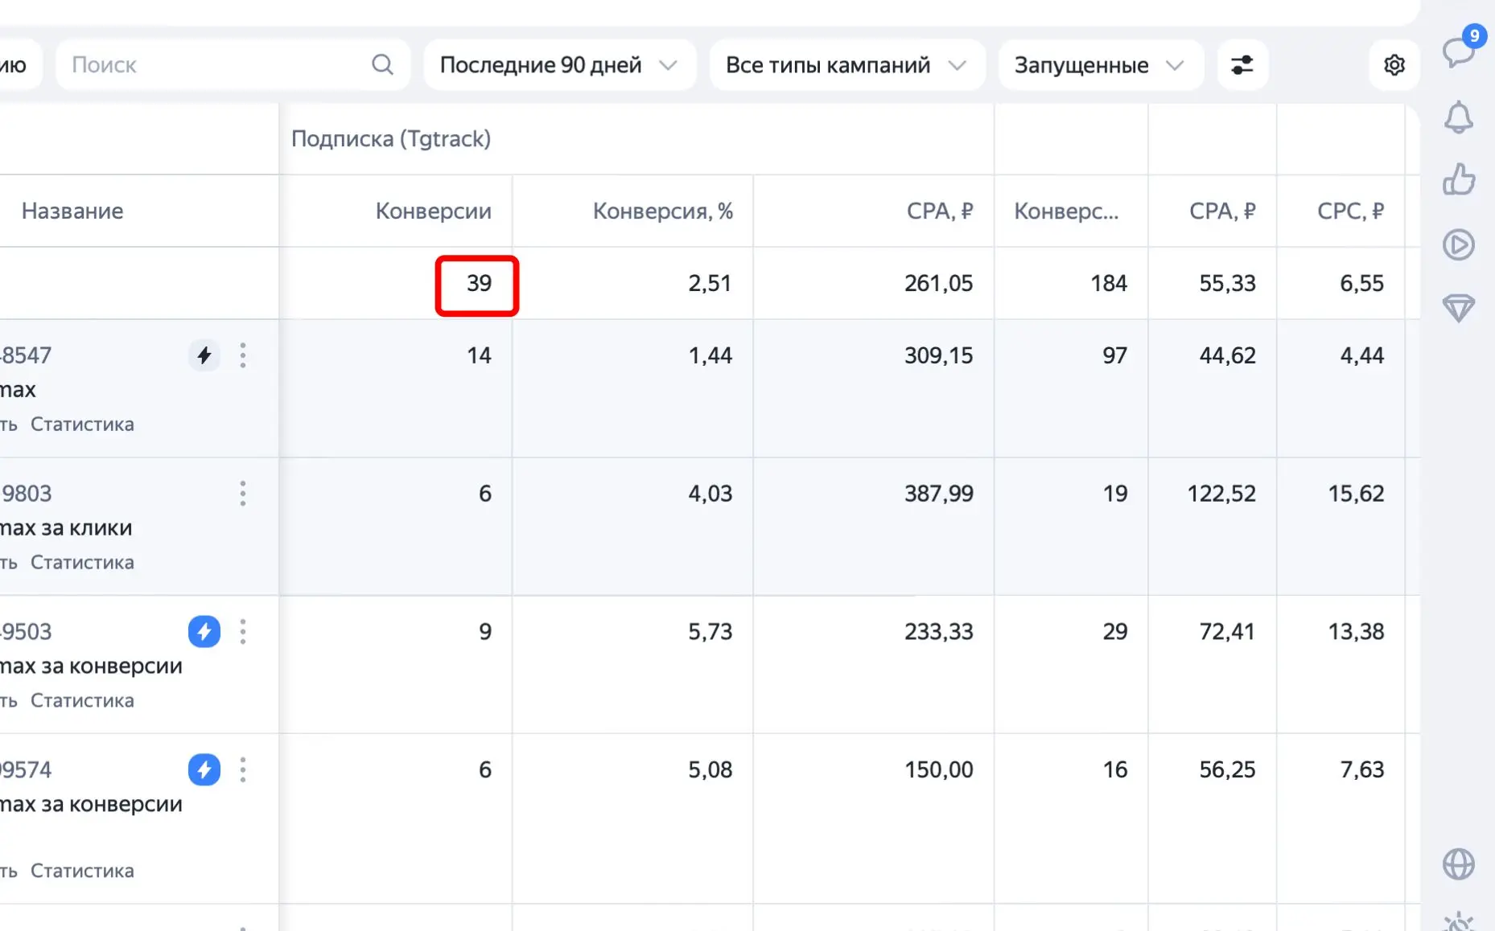Sort by the 'CPC, ₽' column header
Viewport: 1495px width, 931px height.
1350,211
